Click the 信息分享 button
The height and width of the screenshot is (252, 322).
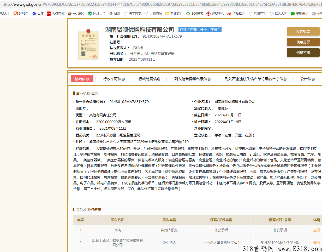tap(303, 42)
